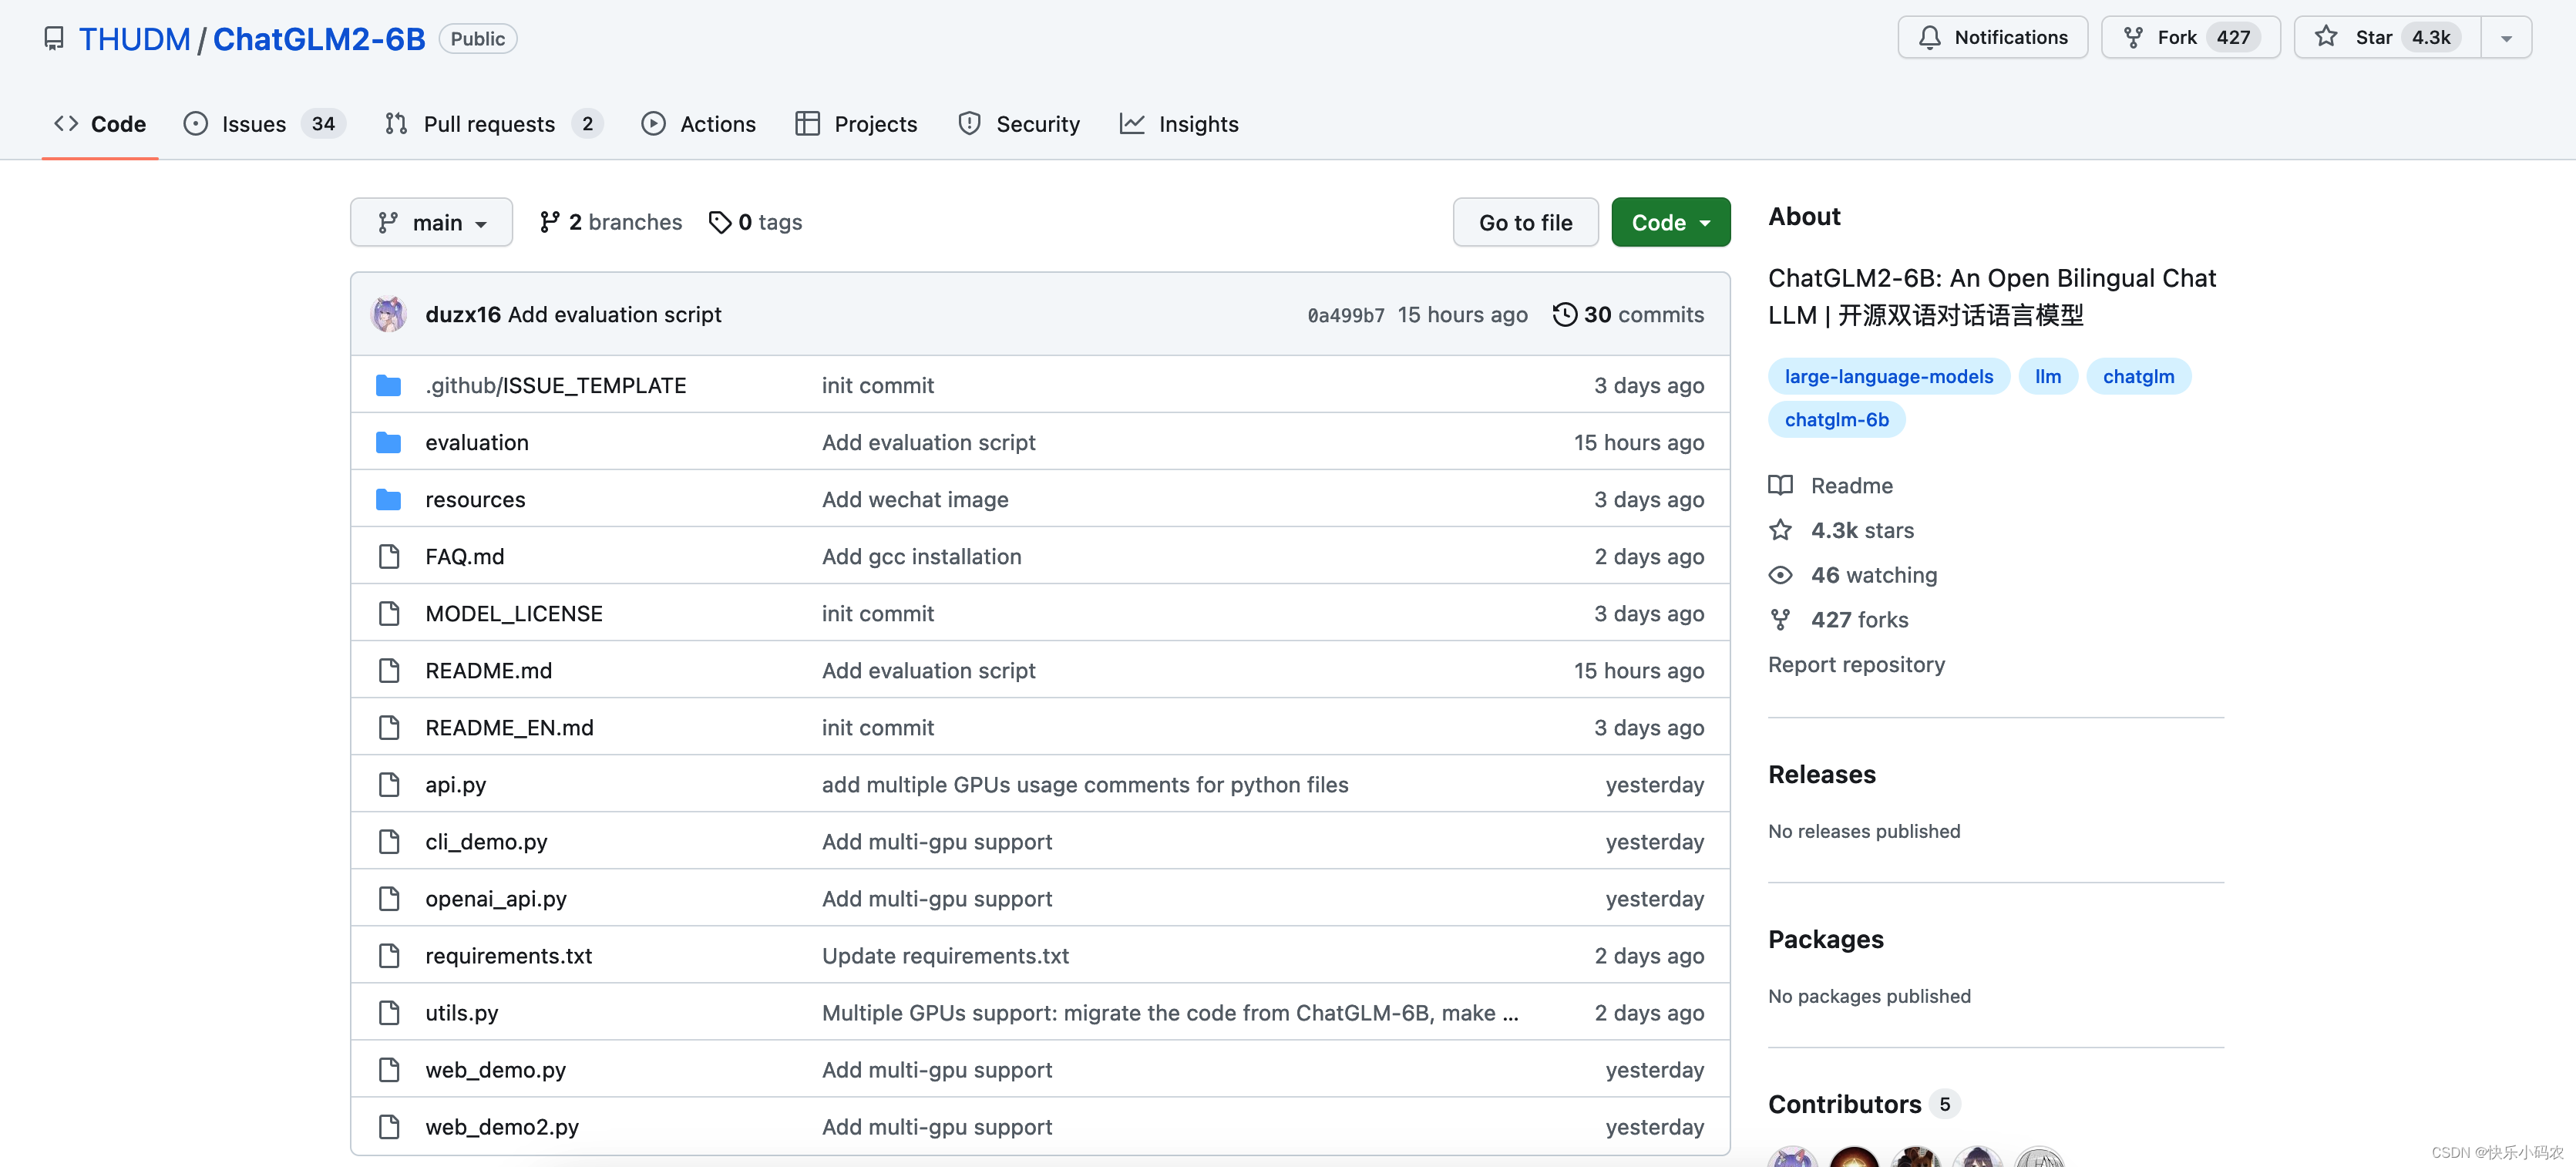Click the chatglm-6b topic tag
The image size is (2576, 1167).
coord(1836,420)
